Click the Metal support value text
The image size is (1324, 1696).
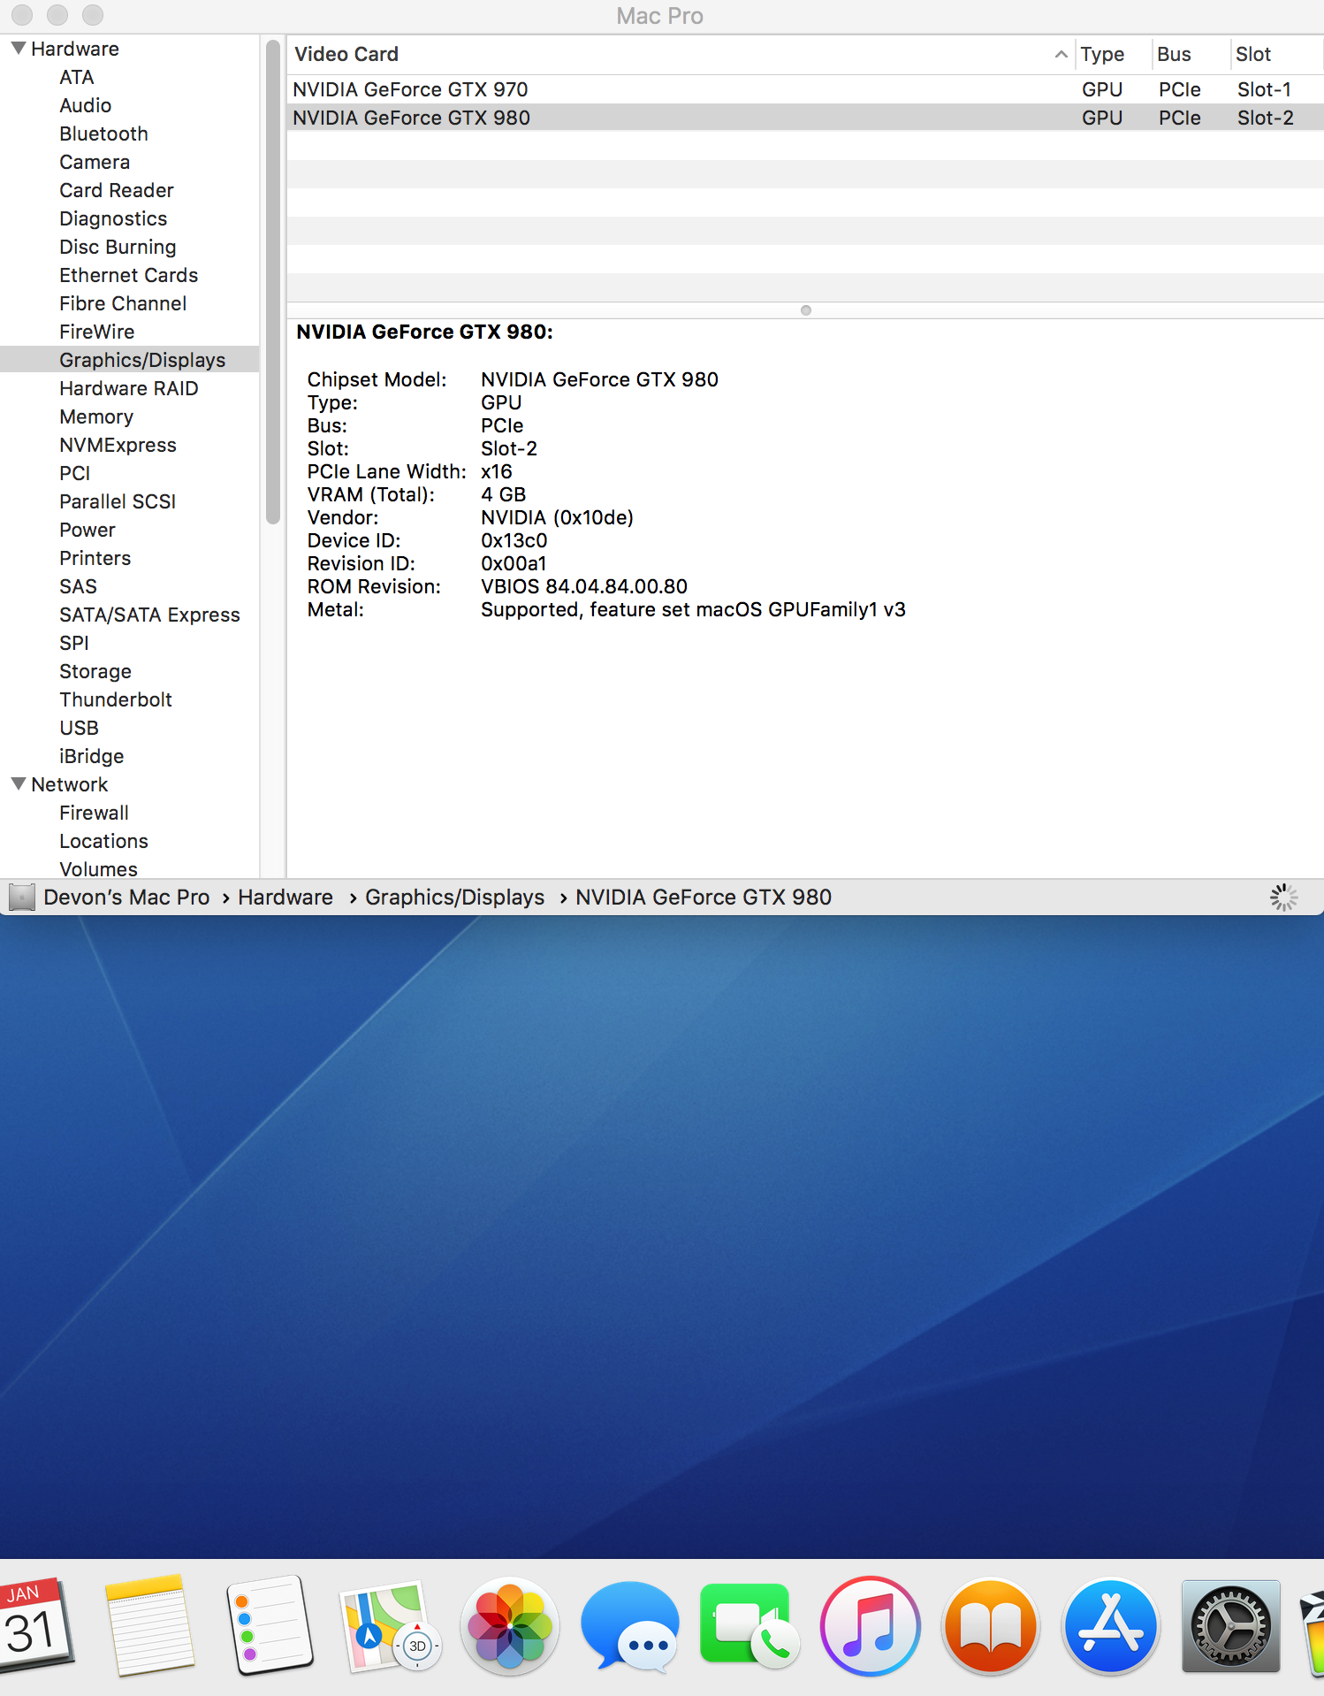(693, 609)
